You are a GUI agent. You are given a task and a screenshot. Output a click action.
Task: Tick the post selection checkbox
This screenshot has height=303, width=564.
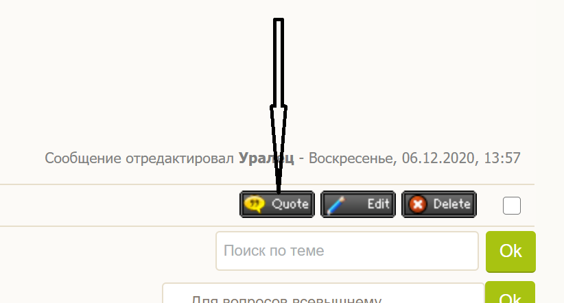click(511, 206)
